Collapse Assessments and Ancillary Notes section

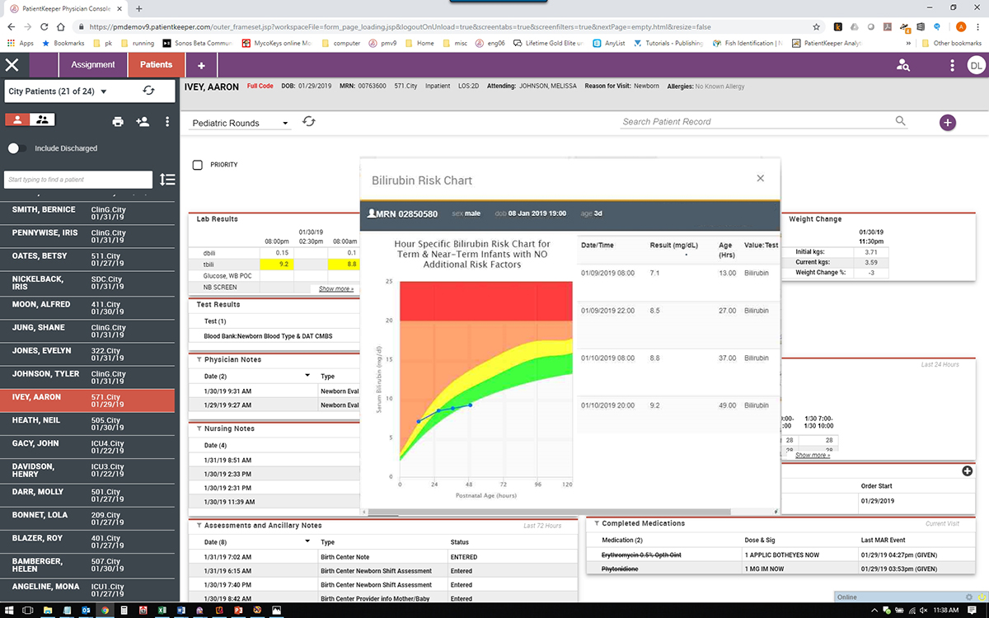tap(199, 526)
